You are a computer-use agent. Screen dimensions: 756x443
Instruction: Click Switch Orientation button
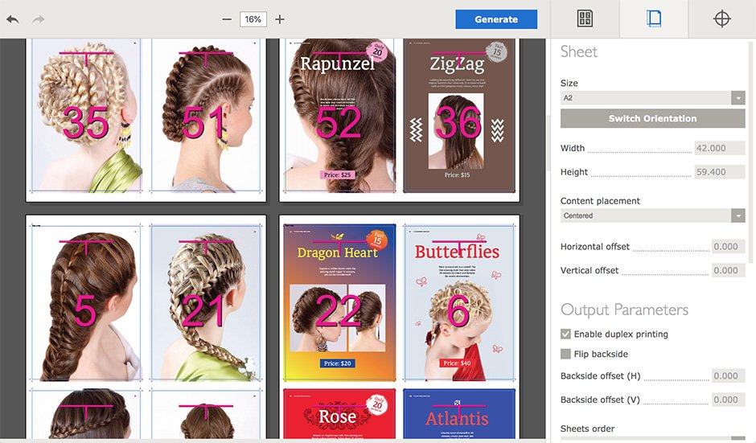pyautogui.click(x=652, y=118)
